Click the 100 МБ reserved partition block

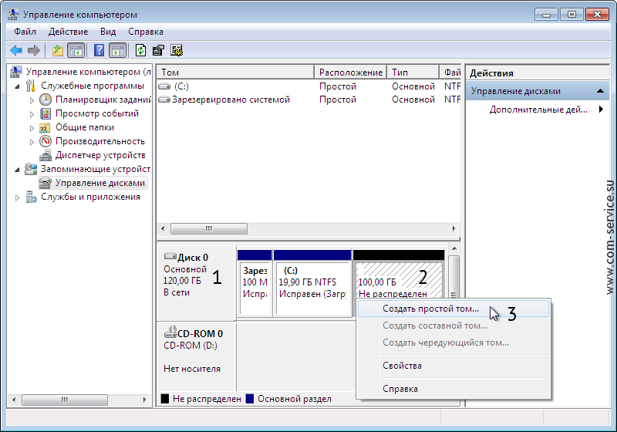click(255, 282)
